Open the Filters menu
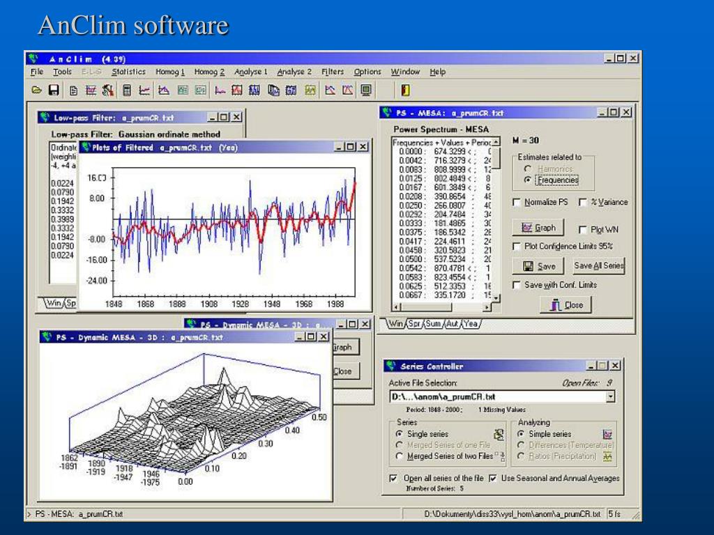 (333, 72)
